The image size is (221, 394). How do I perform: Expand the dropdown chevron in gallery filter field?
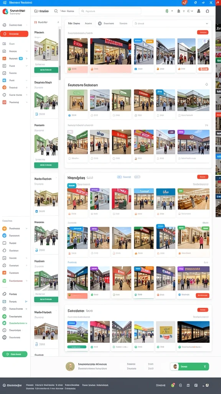click(207, 23)
